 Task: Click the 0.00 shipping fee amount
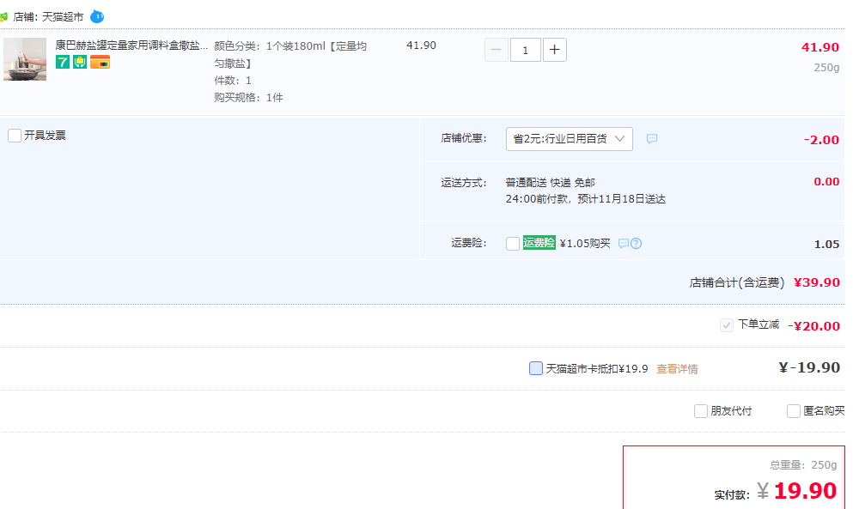click(x=826, y=182)
